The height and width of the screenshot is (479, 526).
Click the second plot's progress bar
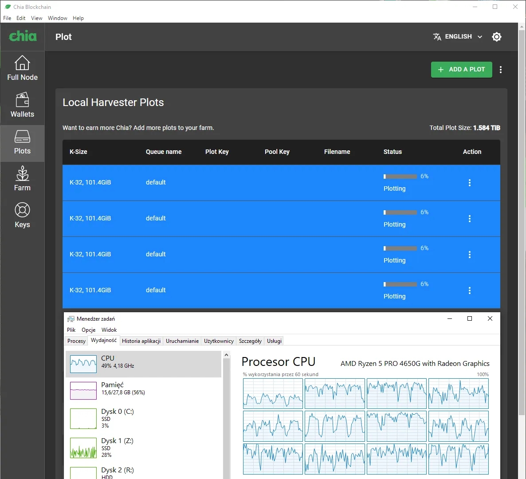(400, 212)
